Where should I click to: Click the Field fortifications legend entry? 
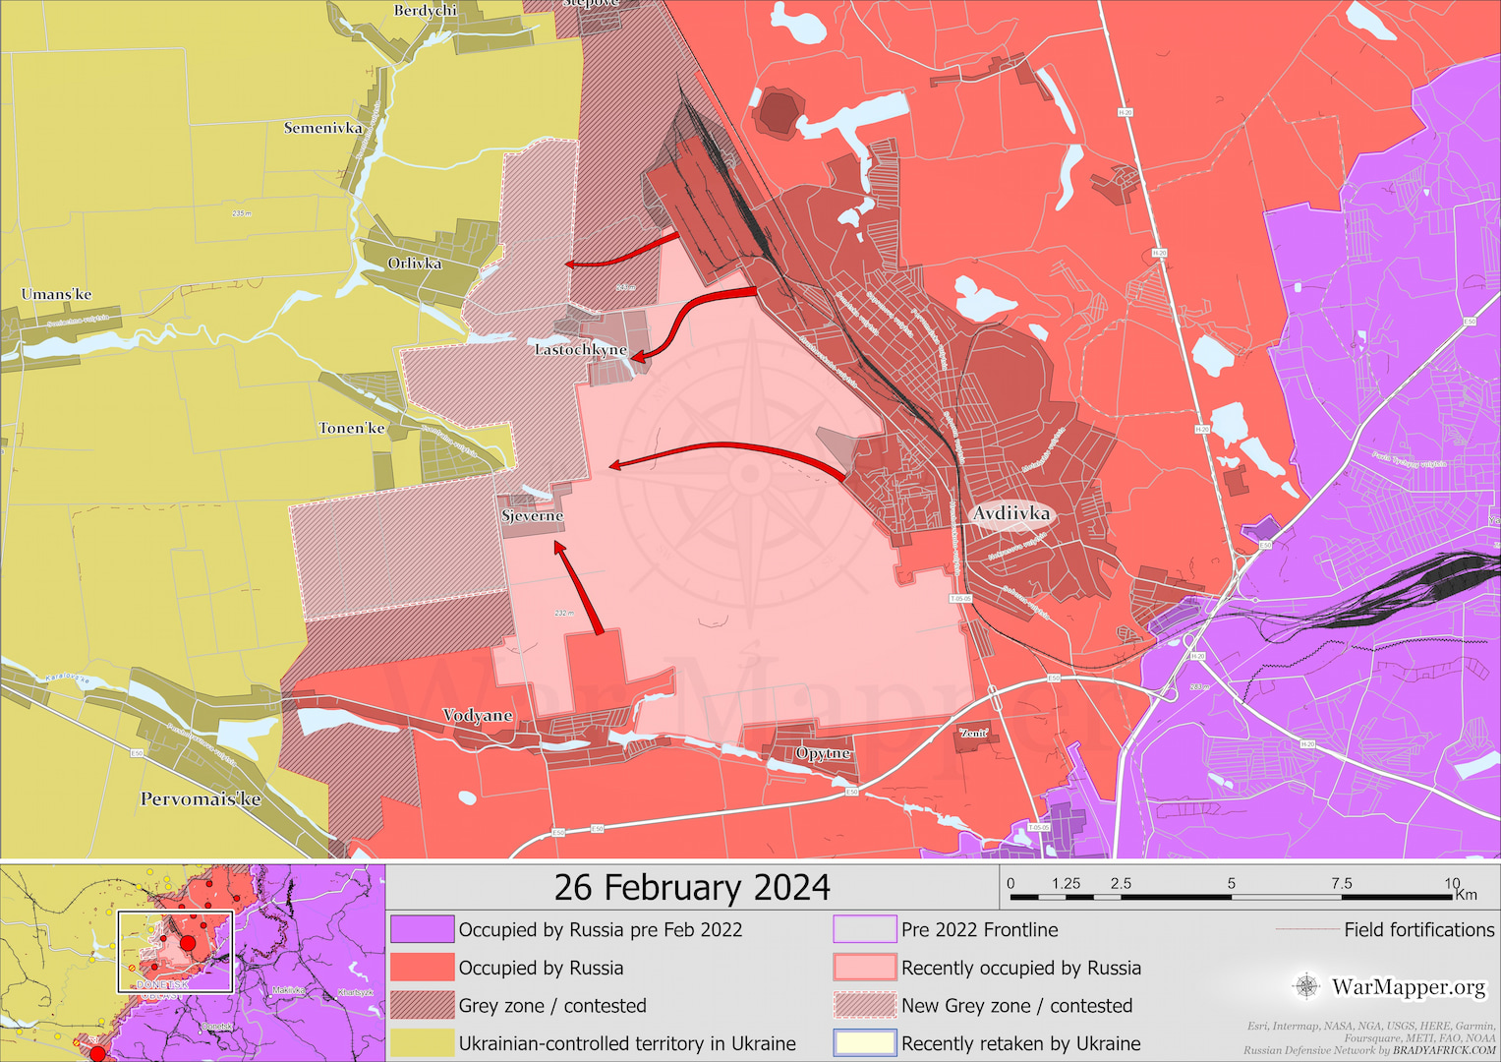[1418, 929]
